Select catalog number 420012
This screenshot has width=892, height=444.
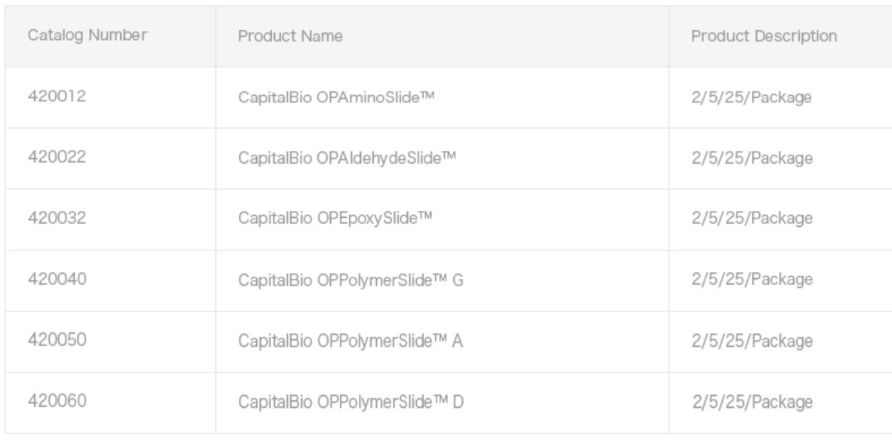point(57,96)
